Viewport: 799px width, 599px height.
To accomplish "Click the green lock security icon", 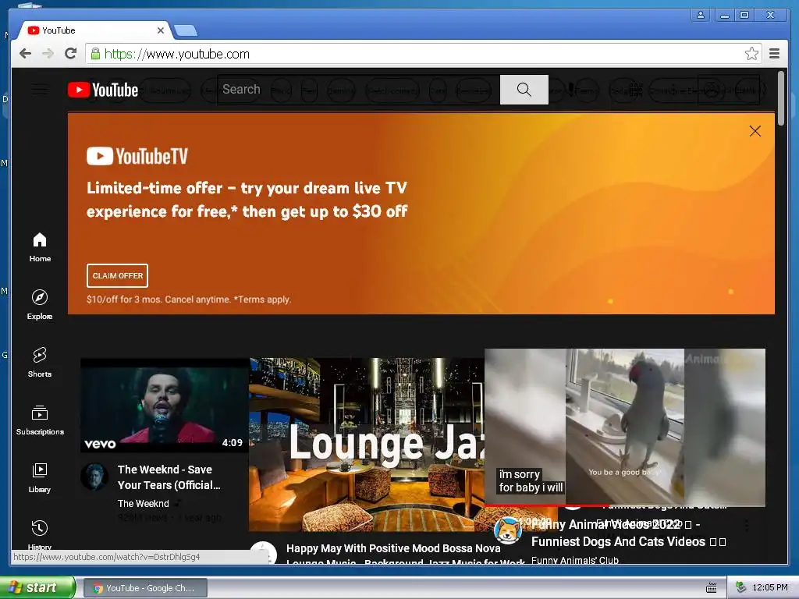I will 95,54.
